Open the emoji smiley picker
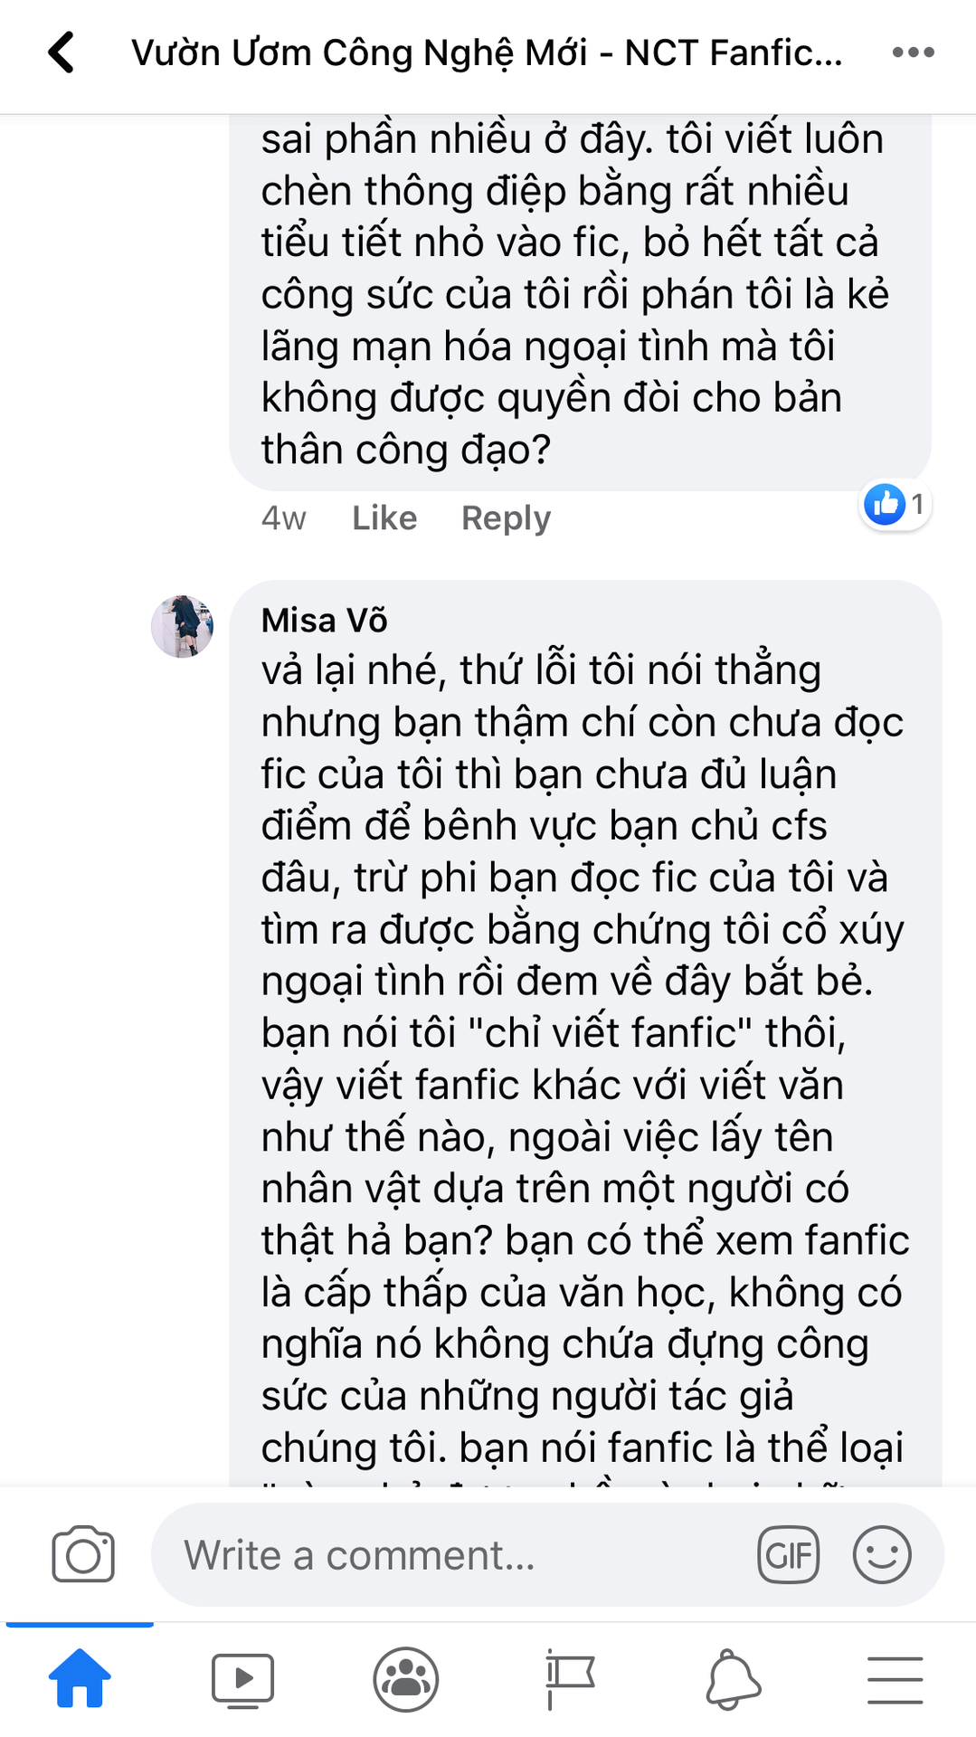This screenshot has width=976, height=1737. tap(882, 1554)
